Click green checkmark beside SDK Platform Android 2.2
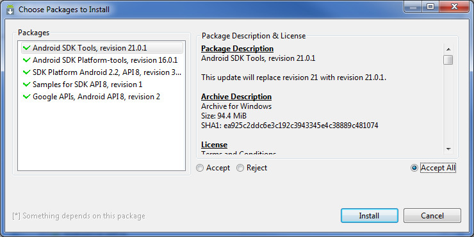Viewport: 474px width, 237px height. 27,72
